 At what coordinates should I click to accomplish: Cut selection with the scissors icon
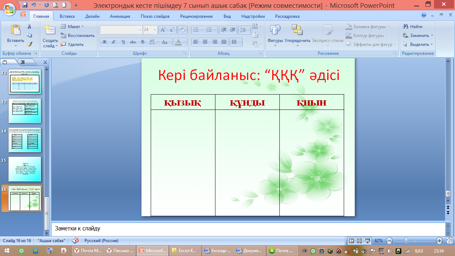[x=30, y=27]
